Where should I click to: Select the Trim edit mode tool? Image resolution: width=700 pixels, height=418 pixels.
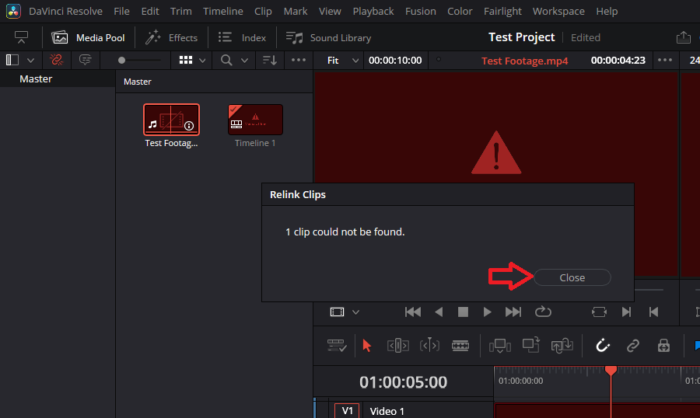point(397,346)
